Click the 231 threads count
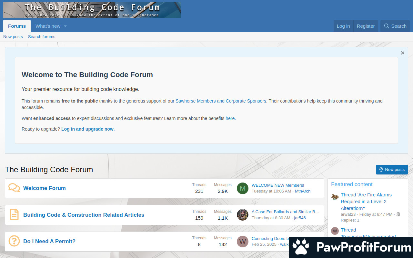 [199, 191]
